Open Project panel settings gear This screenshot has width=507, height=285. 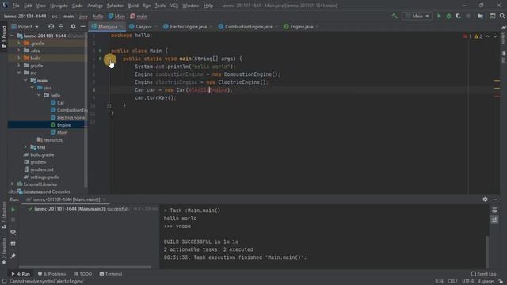click(x=73, y=26)
